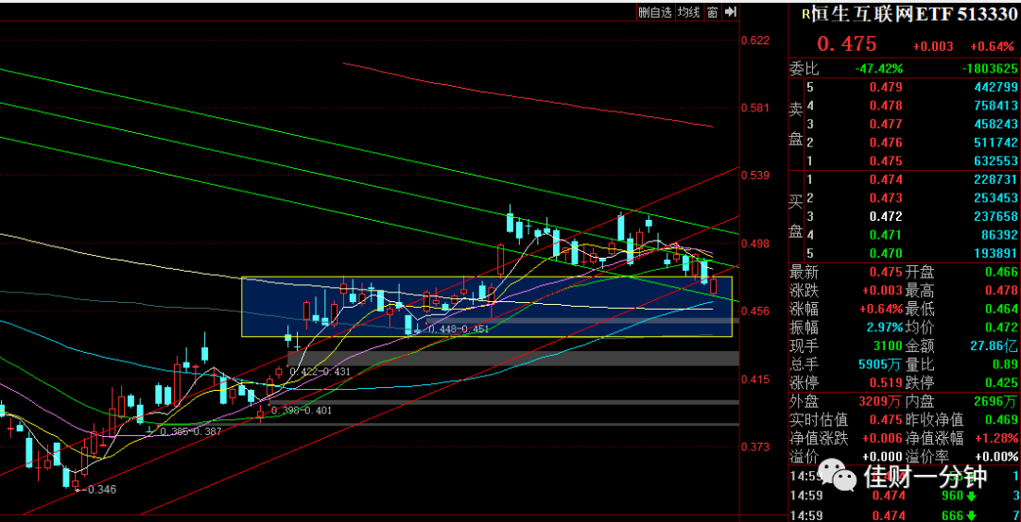Click the 最高 value 0.478
This screenshot has width=1021, height=522.
[x=1003, y=290]
